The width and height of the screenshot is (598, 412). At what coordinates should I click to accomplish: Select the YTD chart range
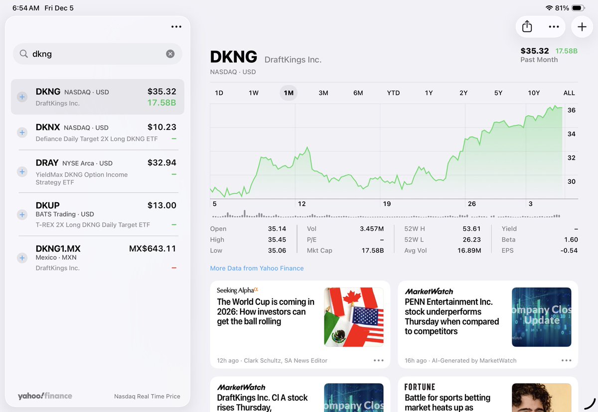pos(393,93)
